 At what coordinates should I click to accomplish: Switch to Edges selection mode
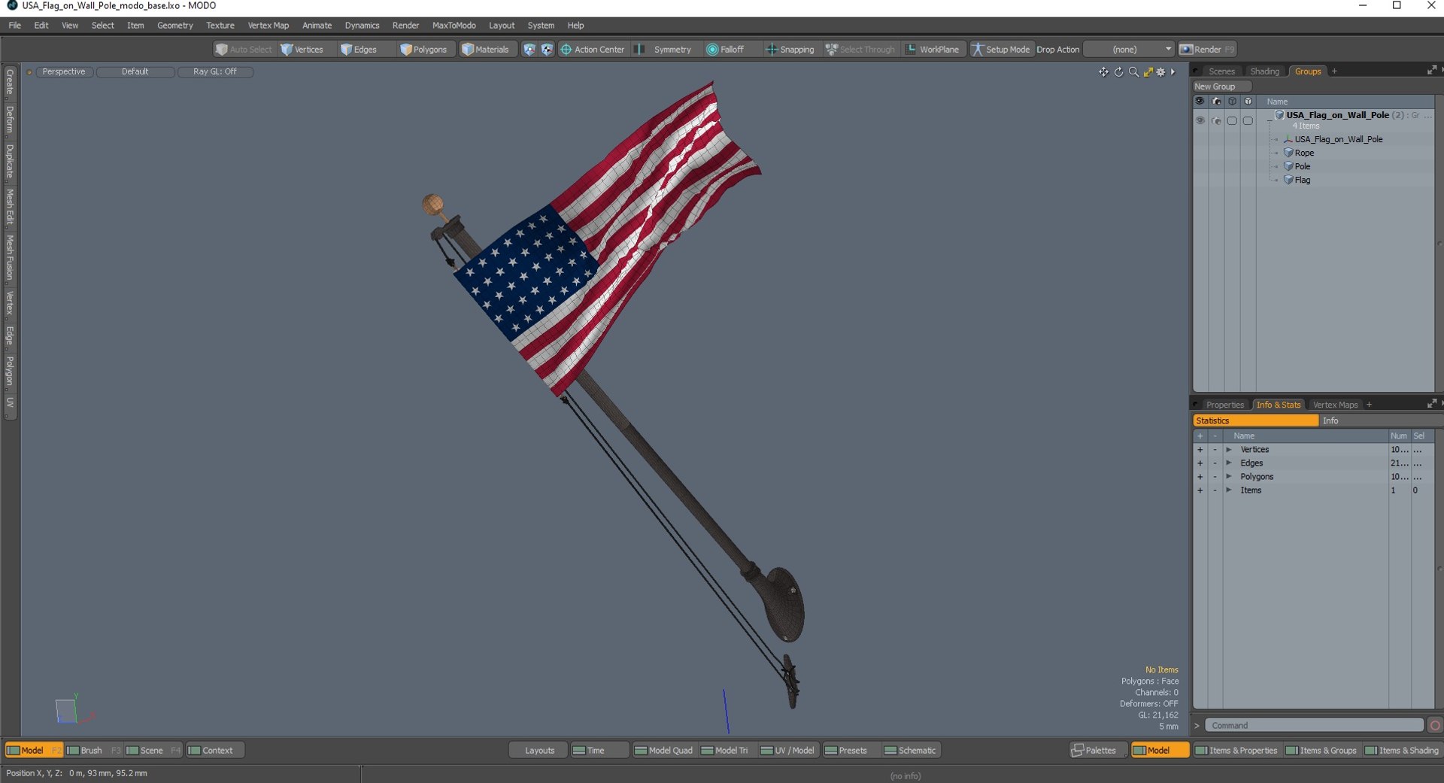pos(359,50)
